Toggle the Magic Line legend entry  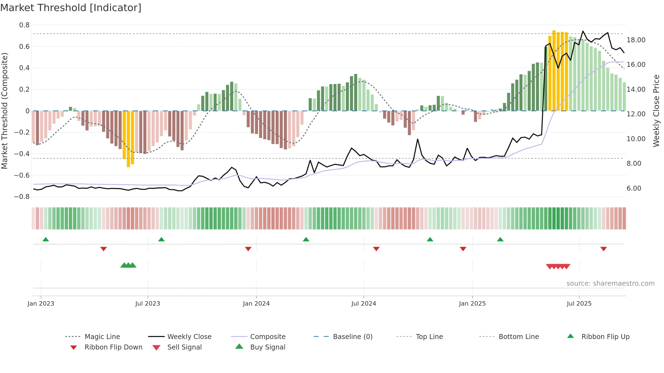tap(92, 337)
